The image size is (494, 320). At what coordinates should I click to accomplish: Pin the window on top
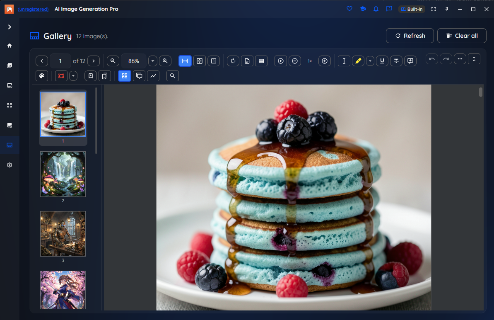click(447, 9)
